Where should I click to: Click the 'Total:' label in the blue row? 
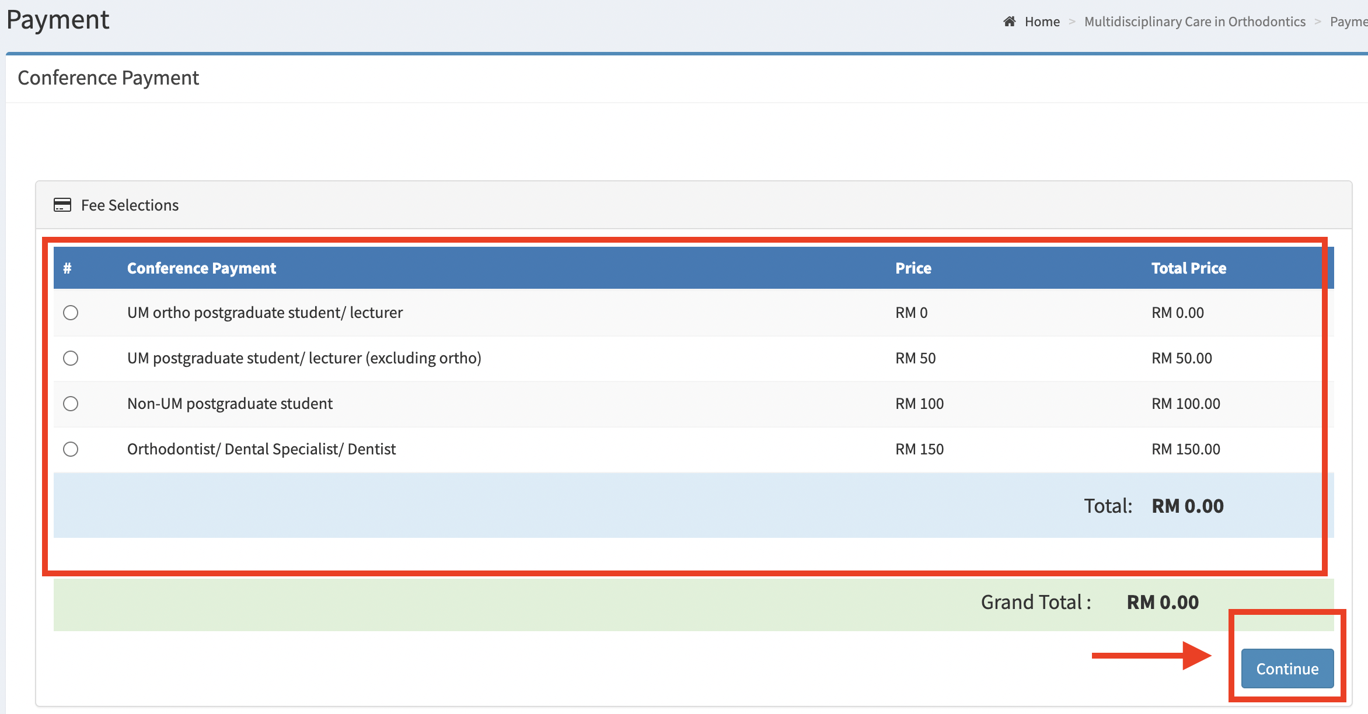[x=1108, y=506]
